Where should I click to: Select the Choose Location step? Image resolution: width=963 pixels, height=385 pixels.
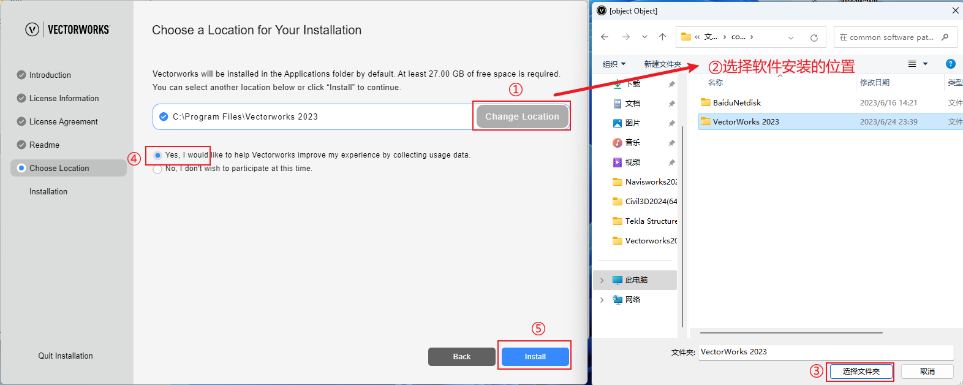click(x=69, y=168)
